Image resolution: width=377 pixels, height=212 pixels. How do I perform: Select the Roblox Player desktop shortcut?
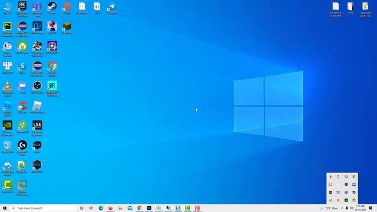[x=37, y=107]
